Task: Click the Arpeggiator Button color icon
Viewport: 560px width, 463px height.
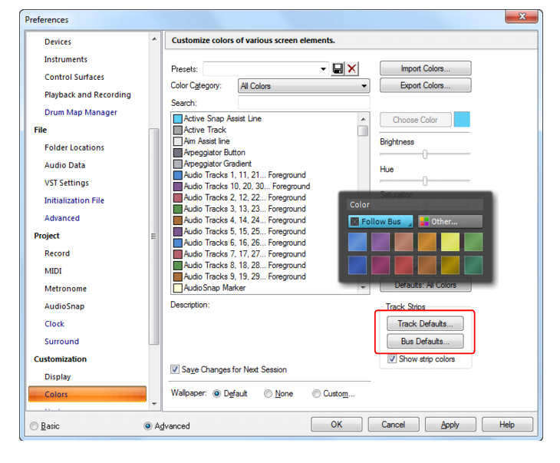Action: (x=178, y=153)
